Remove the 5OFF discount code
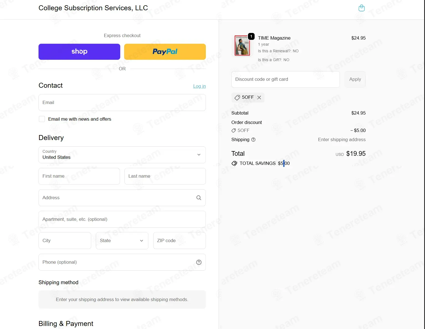 click(x=259, y=97)
